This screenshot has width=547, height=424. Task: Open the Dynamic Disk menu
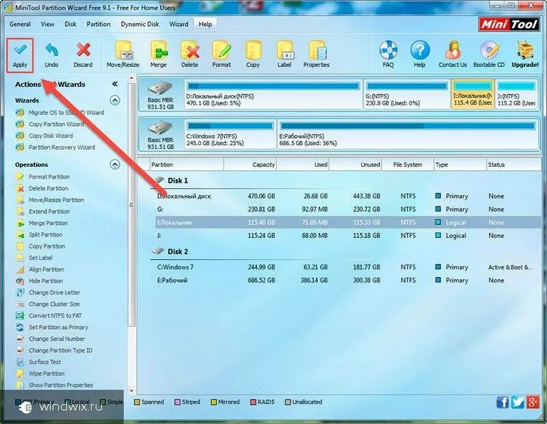coord(140,24)
